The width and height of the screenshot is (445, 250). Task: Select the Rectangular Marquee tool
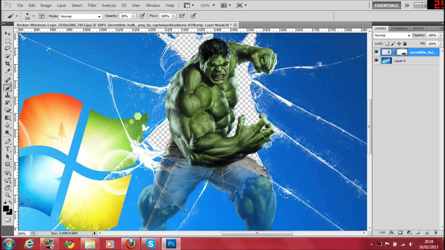(x=7, y=41)
